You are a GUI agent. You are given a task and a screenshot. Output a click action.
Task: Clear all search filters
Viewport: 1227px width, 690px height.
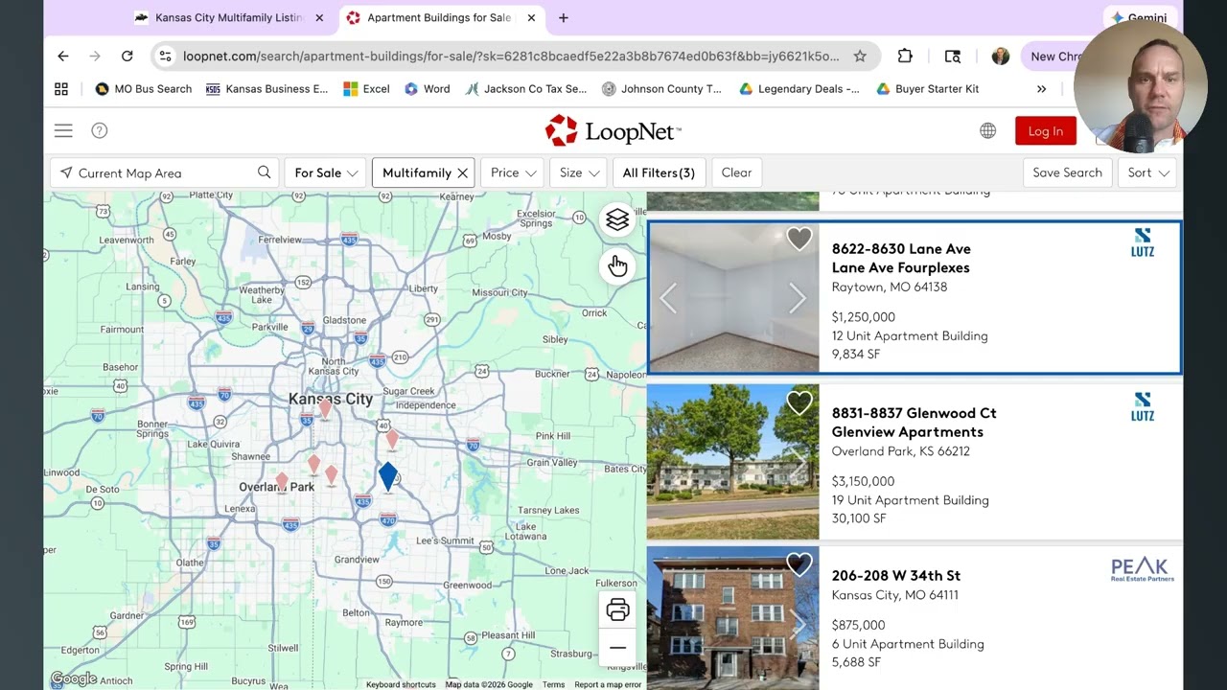(x=736, y=172)
